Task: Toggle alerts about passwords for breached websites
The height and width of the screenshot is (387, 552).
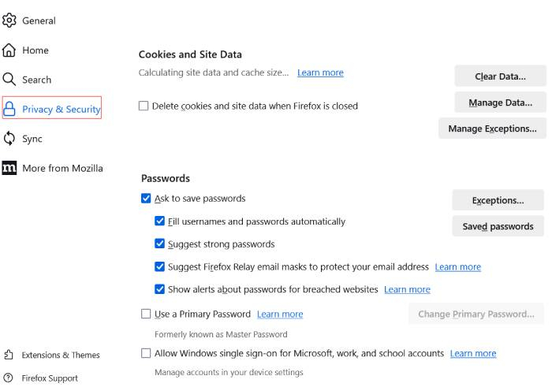Action: pos(159,289)
